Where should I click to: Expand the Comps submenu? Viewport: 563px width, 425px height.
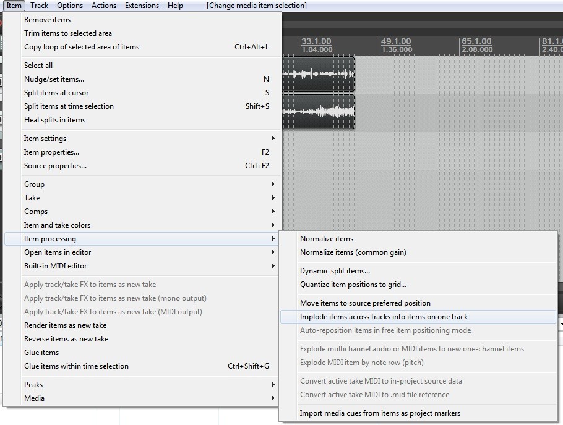142,212
